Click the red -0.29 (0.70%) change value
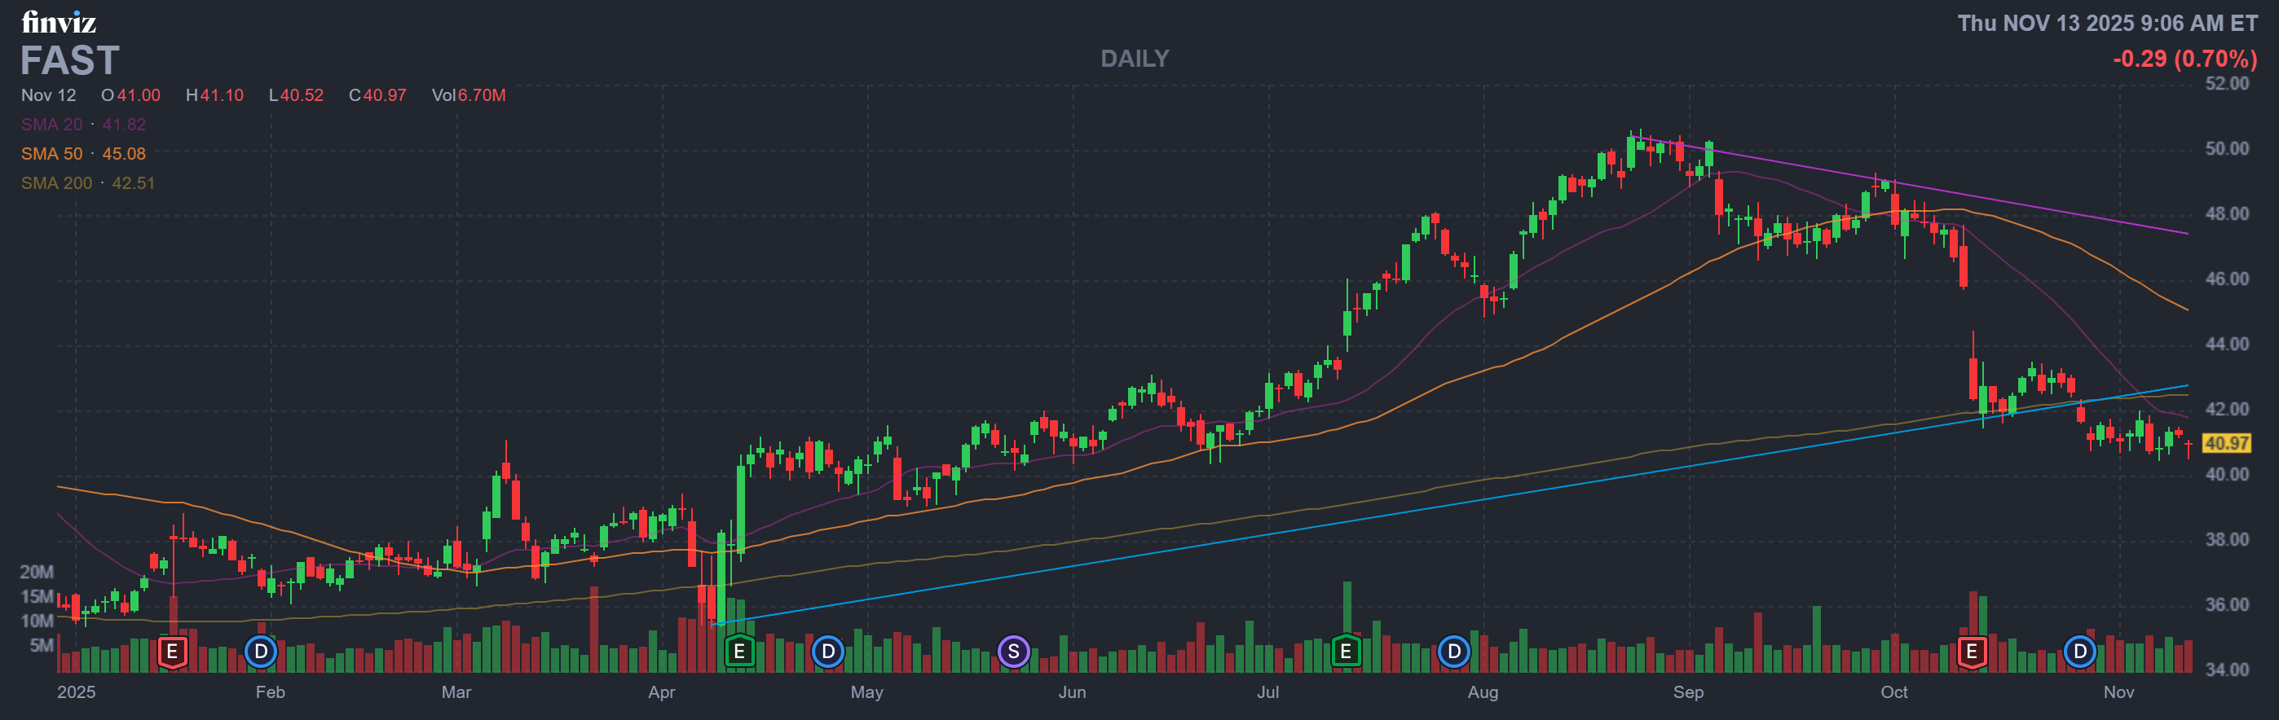2279x720 pixels. [x=2184, y=59]
